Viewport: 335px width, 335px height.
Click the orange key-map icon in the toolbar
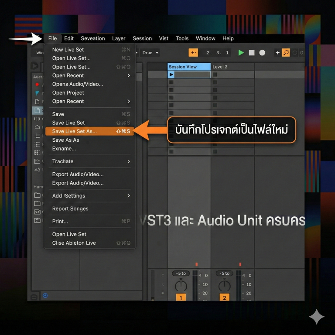pyautogui.click(x=286, y=52)
